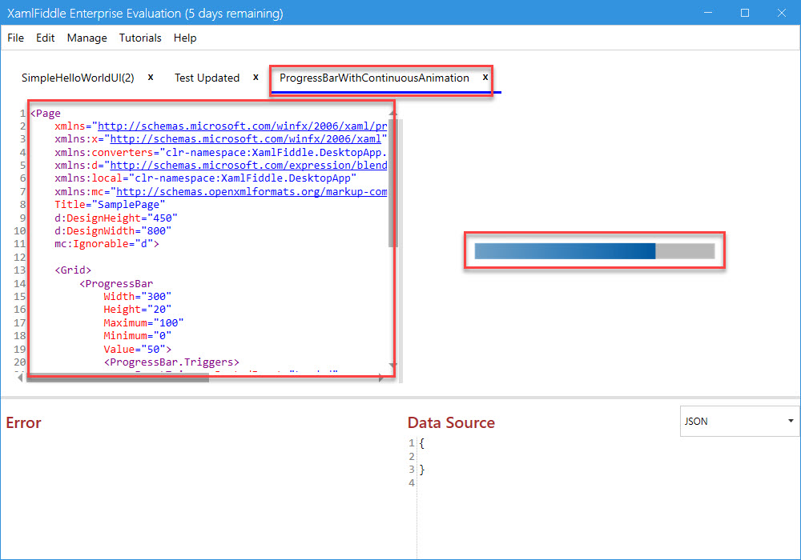This screenshot has height=560, width=801.
Task: Switch to the SimpleHelloWorldUI(2) tab
Action: point(78,78)
